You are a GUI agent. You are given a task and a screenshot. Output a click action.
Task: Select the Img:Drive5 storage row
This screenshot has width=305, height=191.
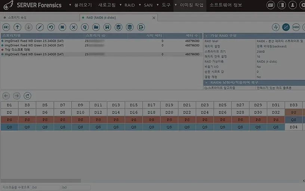click(x=101, y=54)
